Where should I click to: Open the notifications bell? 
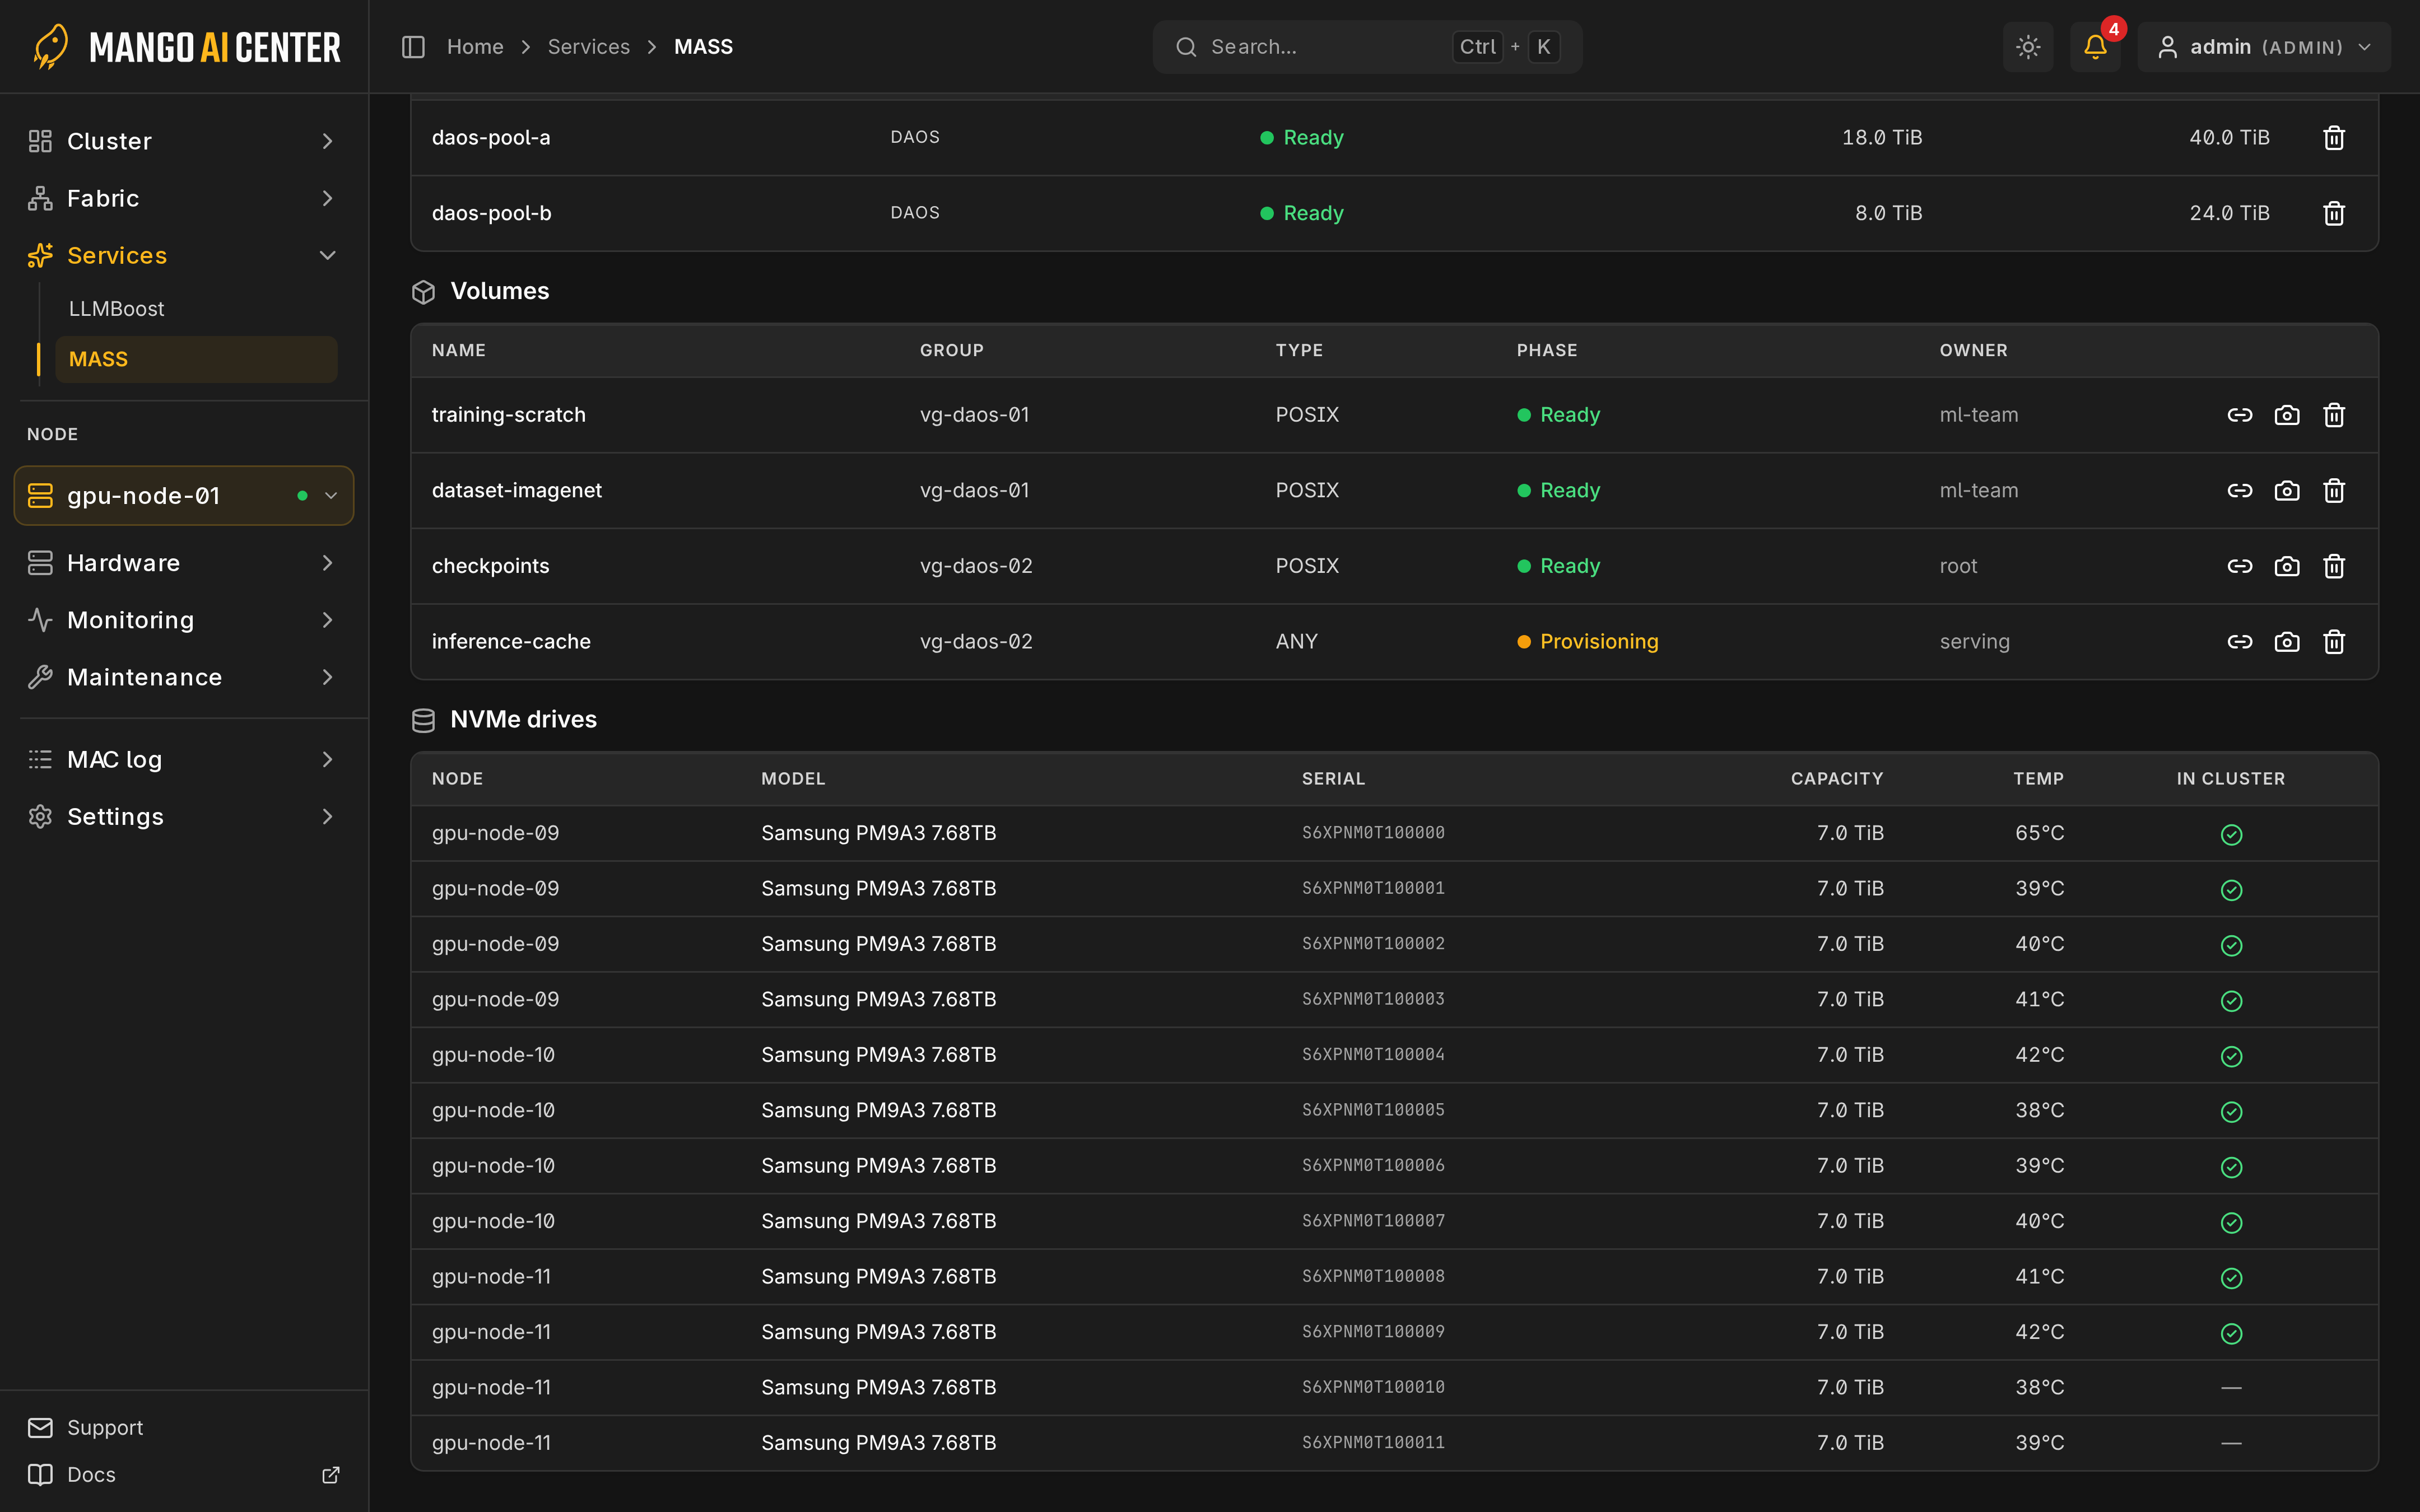[x=2095, y=47]
